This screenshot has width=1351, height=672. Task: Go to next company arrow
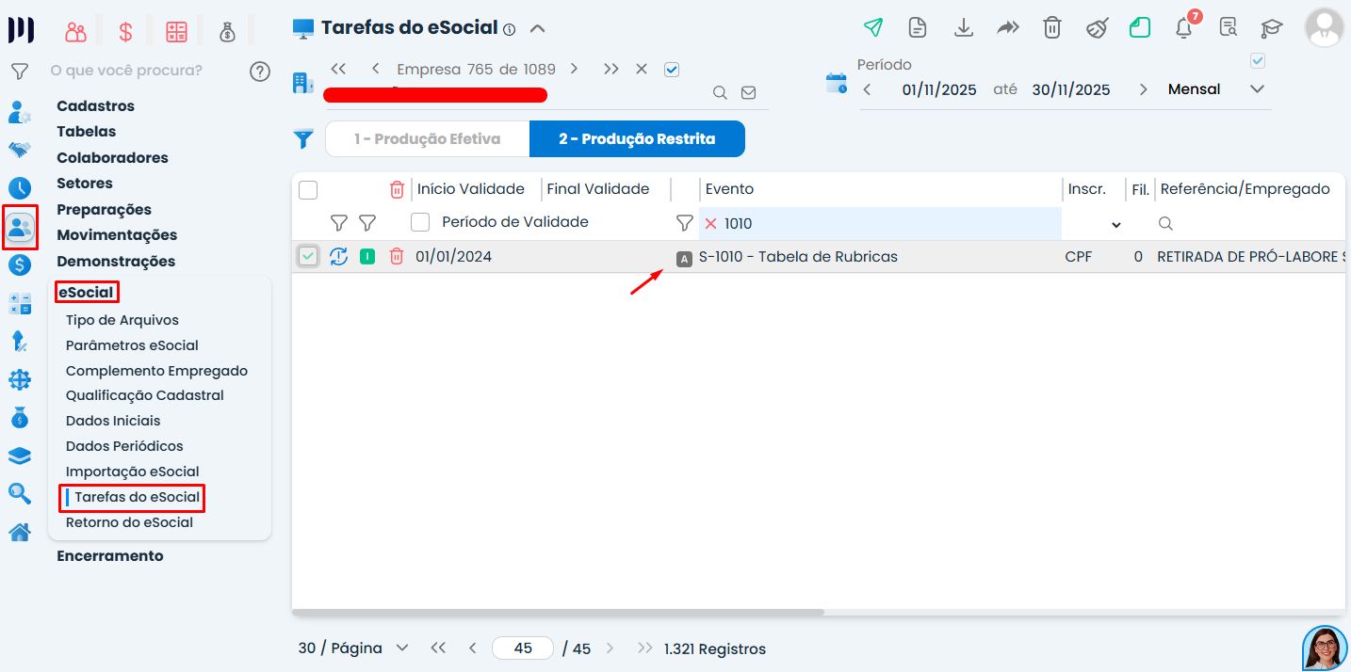pyautogui.click(x=574, y=69)
